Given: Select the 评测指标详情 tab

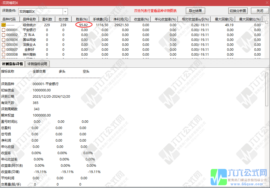Looking at the screenshot, I should (x=13, y=64).
